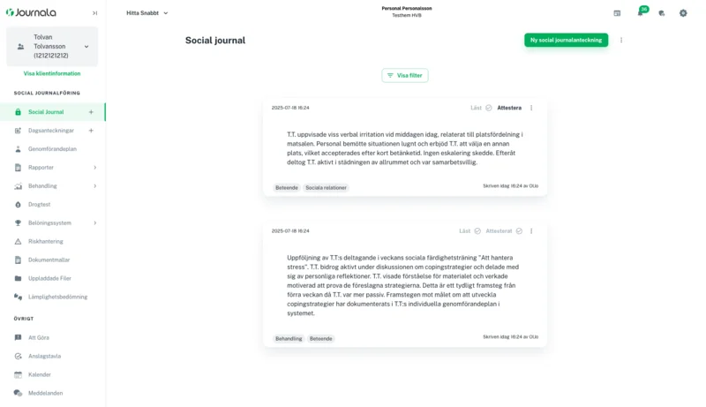Open the three-dot menu of the first journal entry
Screen dimensions: 706x407
[531, 108]
